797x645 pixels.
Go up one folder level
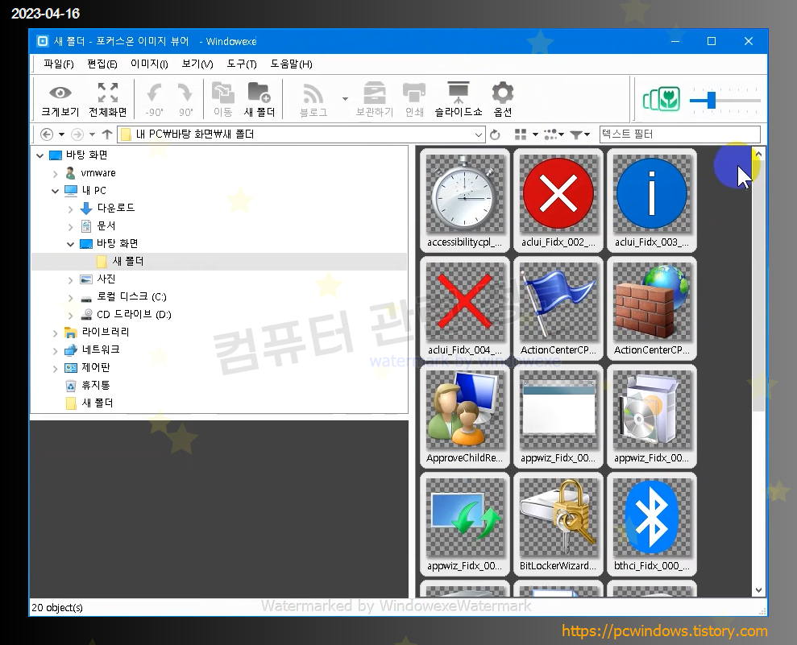click(x=106, y=134)
